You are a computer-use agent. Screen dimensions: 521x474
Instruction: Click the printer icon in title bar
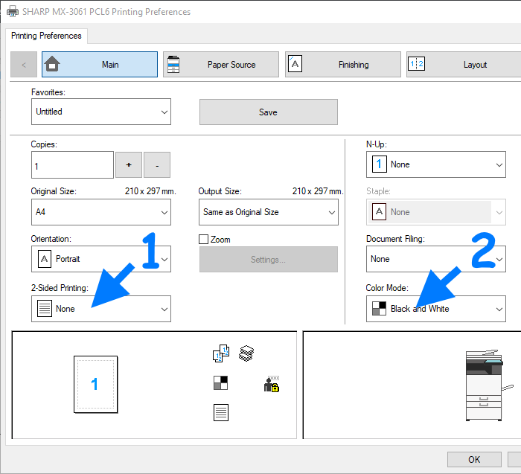coord(13,11)
